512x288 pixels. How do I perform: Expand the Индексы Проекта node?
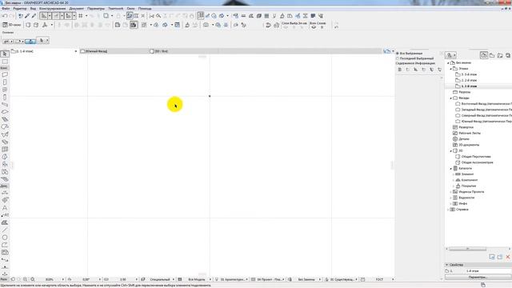451,192
